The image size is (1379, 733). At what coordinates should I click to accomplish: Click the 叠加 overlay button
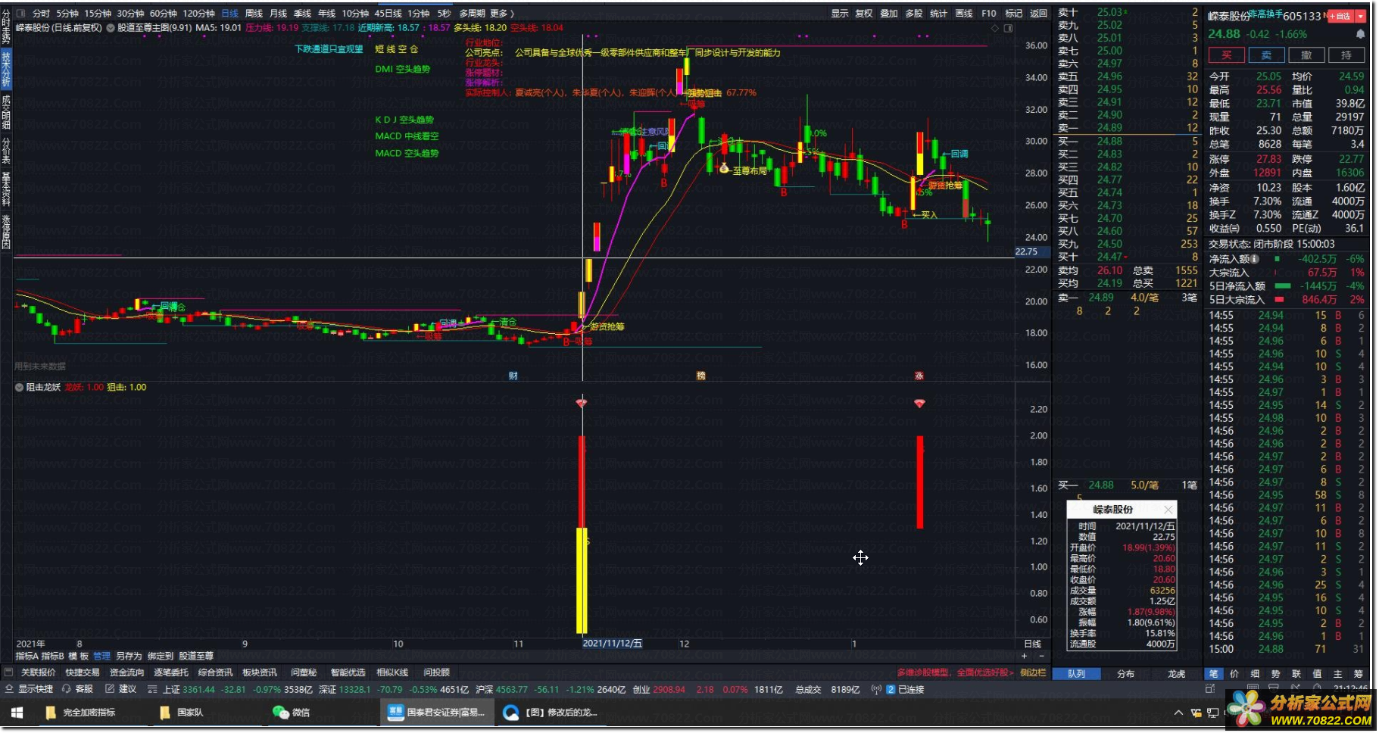pyautogui.click(x=889, y=14)
